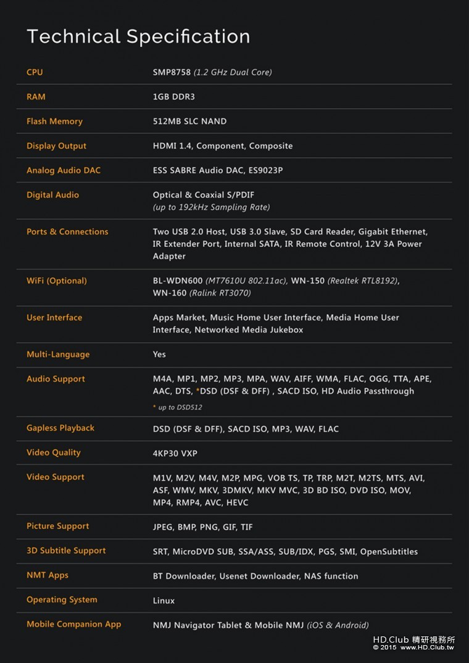Click the Analog Audio DAC label
Screen dimensions: 469x663
63,170
